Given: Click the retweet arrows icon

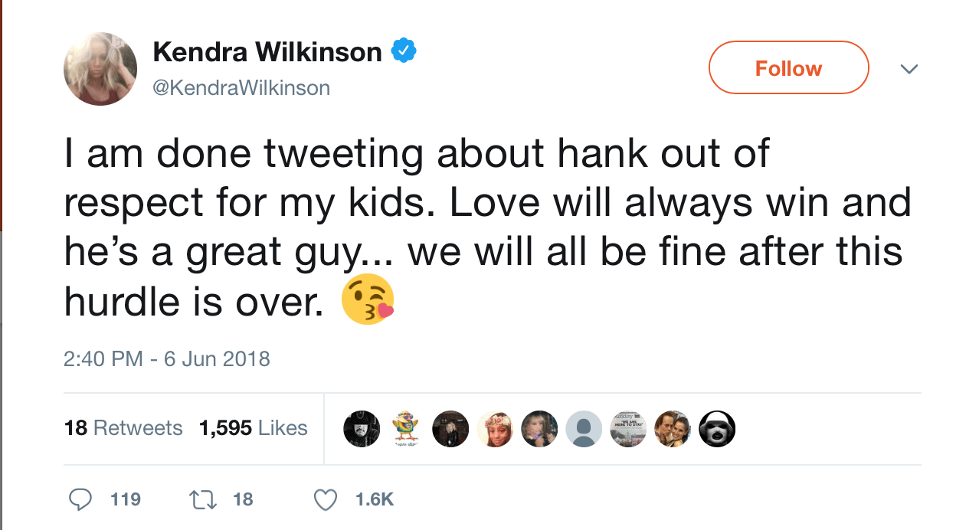Looking at the screenshot, I should [201, 499].
